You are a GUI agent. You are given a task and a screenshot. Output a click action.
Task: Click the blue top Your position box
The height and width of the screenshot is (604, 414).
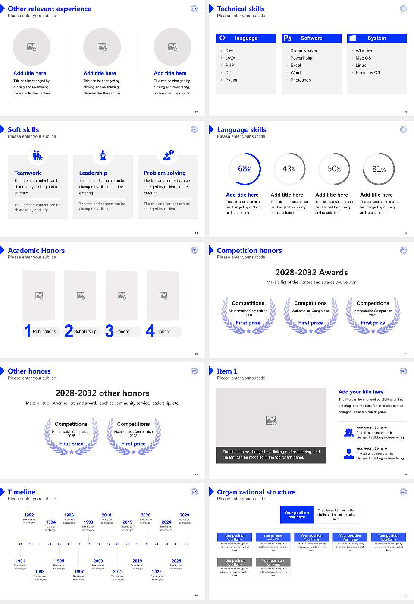click(x=297, y=515)
